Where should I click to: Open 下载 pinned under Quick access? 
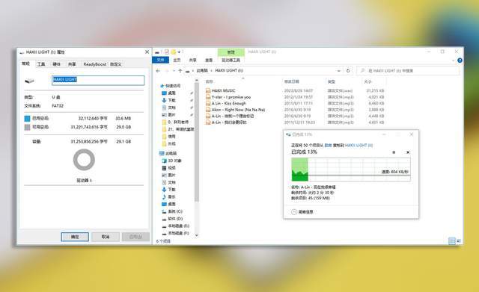[x=168, y=100]
